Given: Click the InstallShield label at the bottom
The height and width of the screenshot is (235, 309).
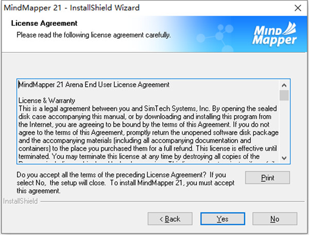Looking at the screenshot, I should (x=21, y=200).
